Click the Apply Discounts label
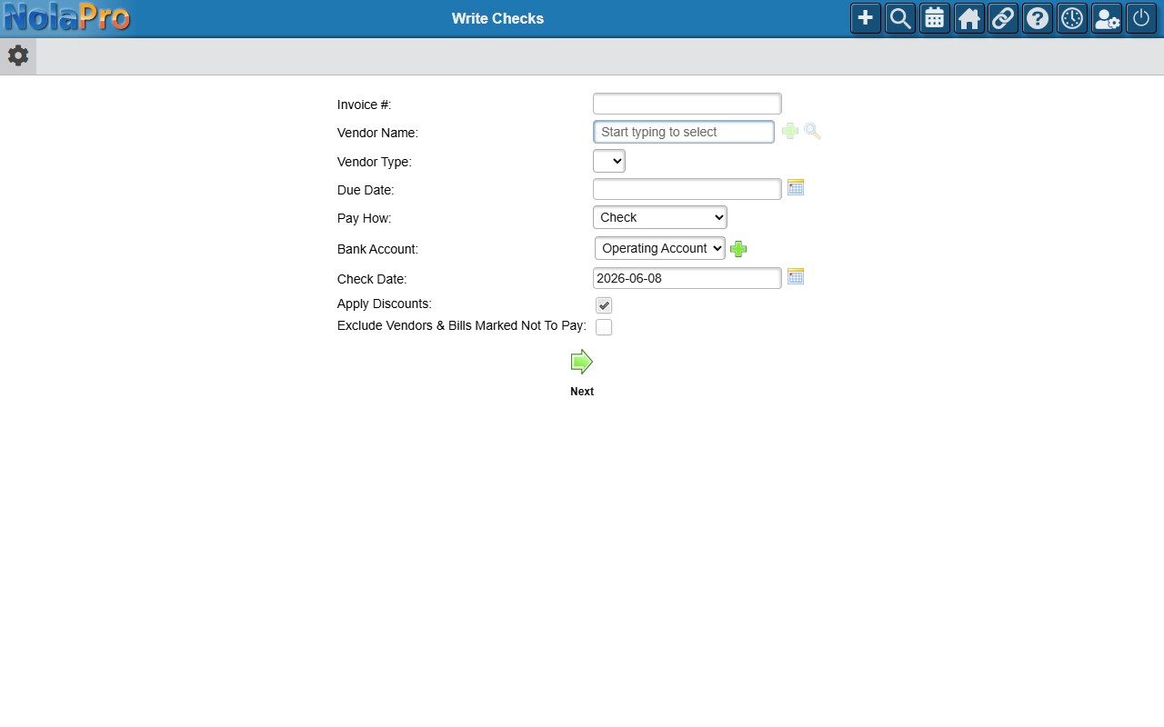Image resolution: width=1164 pixels, height=727 pixels. click(385, 304)
